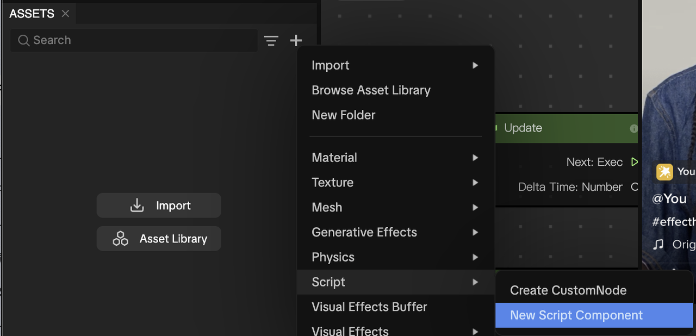Click the arrow beside Texture
This screenshot has height=336, width=696.
coord(475,183)
